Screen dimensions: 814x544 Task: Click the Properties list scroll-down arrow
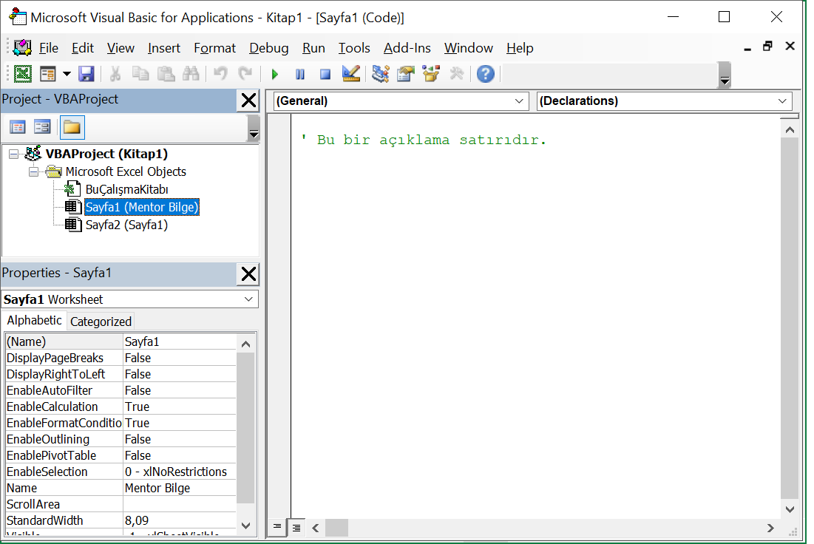[x=246, y=526]
